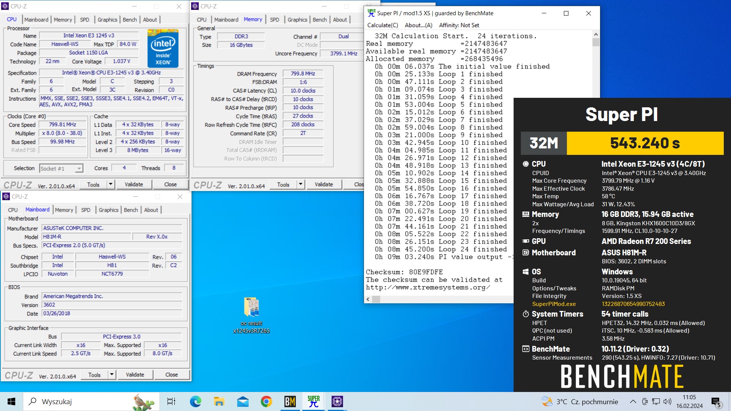Click the xtremesystems.org URL in Super PI

click(x=428, y=287)
